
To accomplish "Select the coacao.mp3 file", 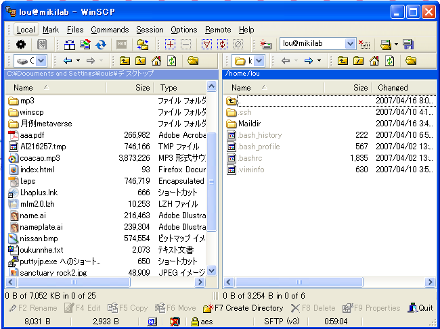I will 40,158.
